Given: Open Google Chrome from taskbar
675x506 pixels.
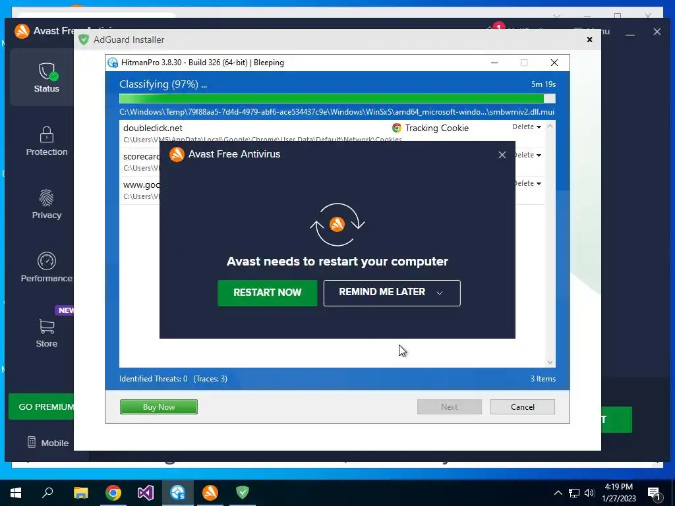Looking at the screenshot, I should [x=113, y=493].
